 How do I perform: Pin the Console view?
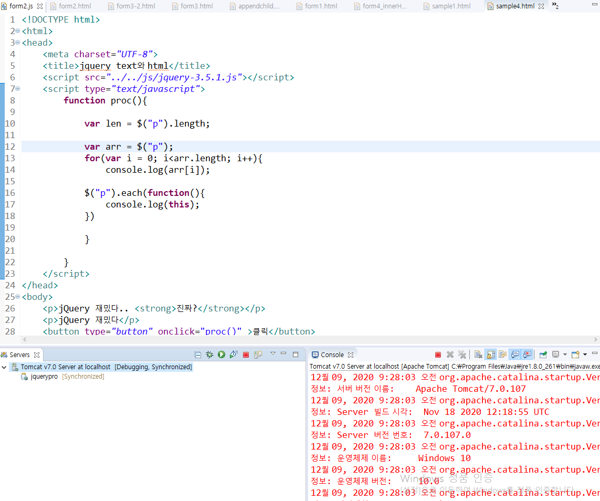(x=543, y=355)
